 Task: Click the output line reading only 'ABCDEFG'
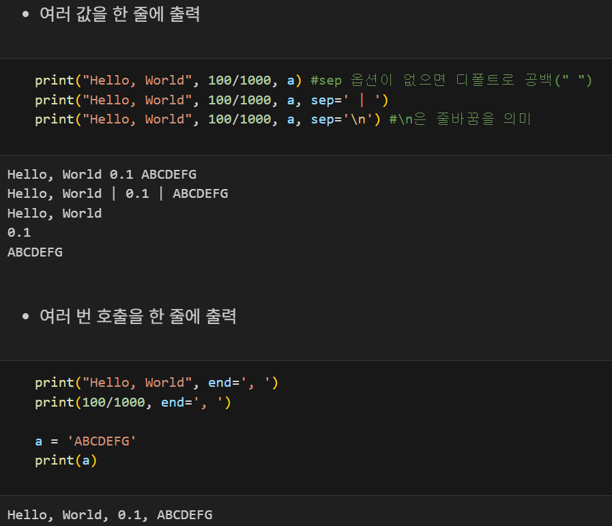(x=35, y=252)
